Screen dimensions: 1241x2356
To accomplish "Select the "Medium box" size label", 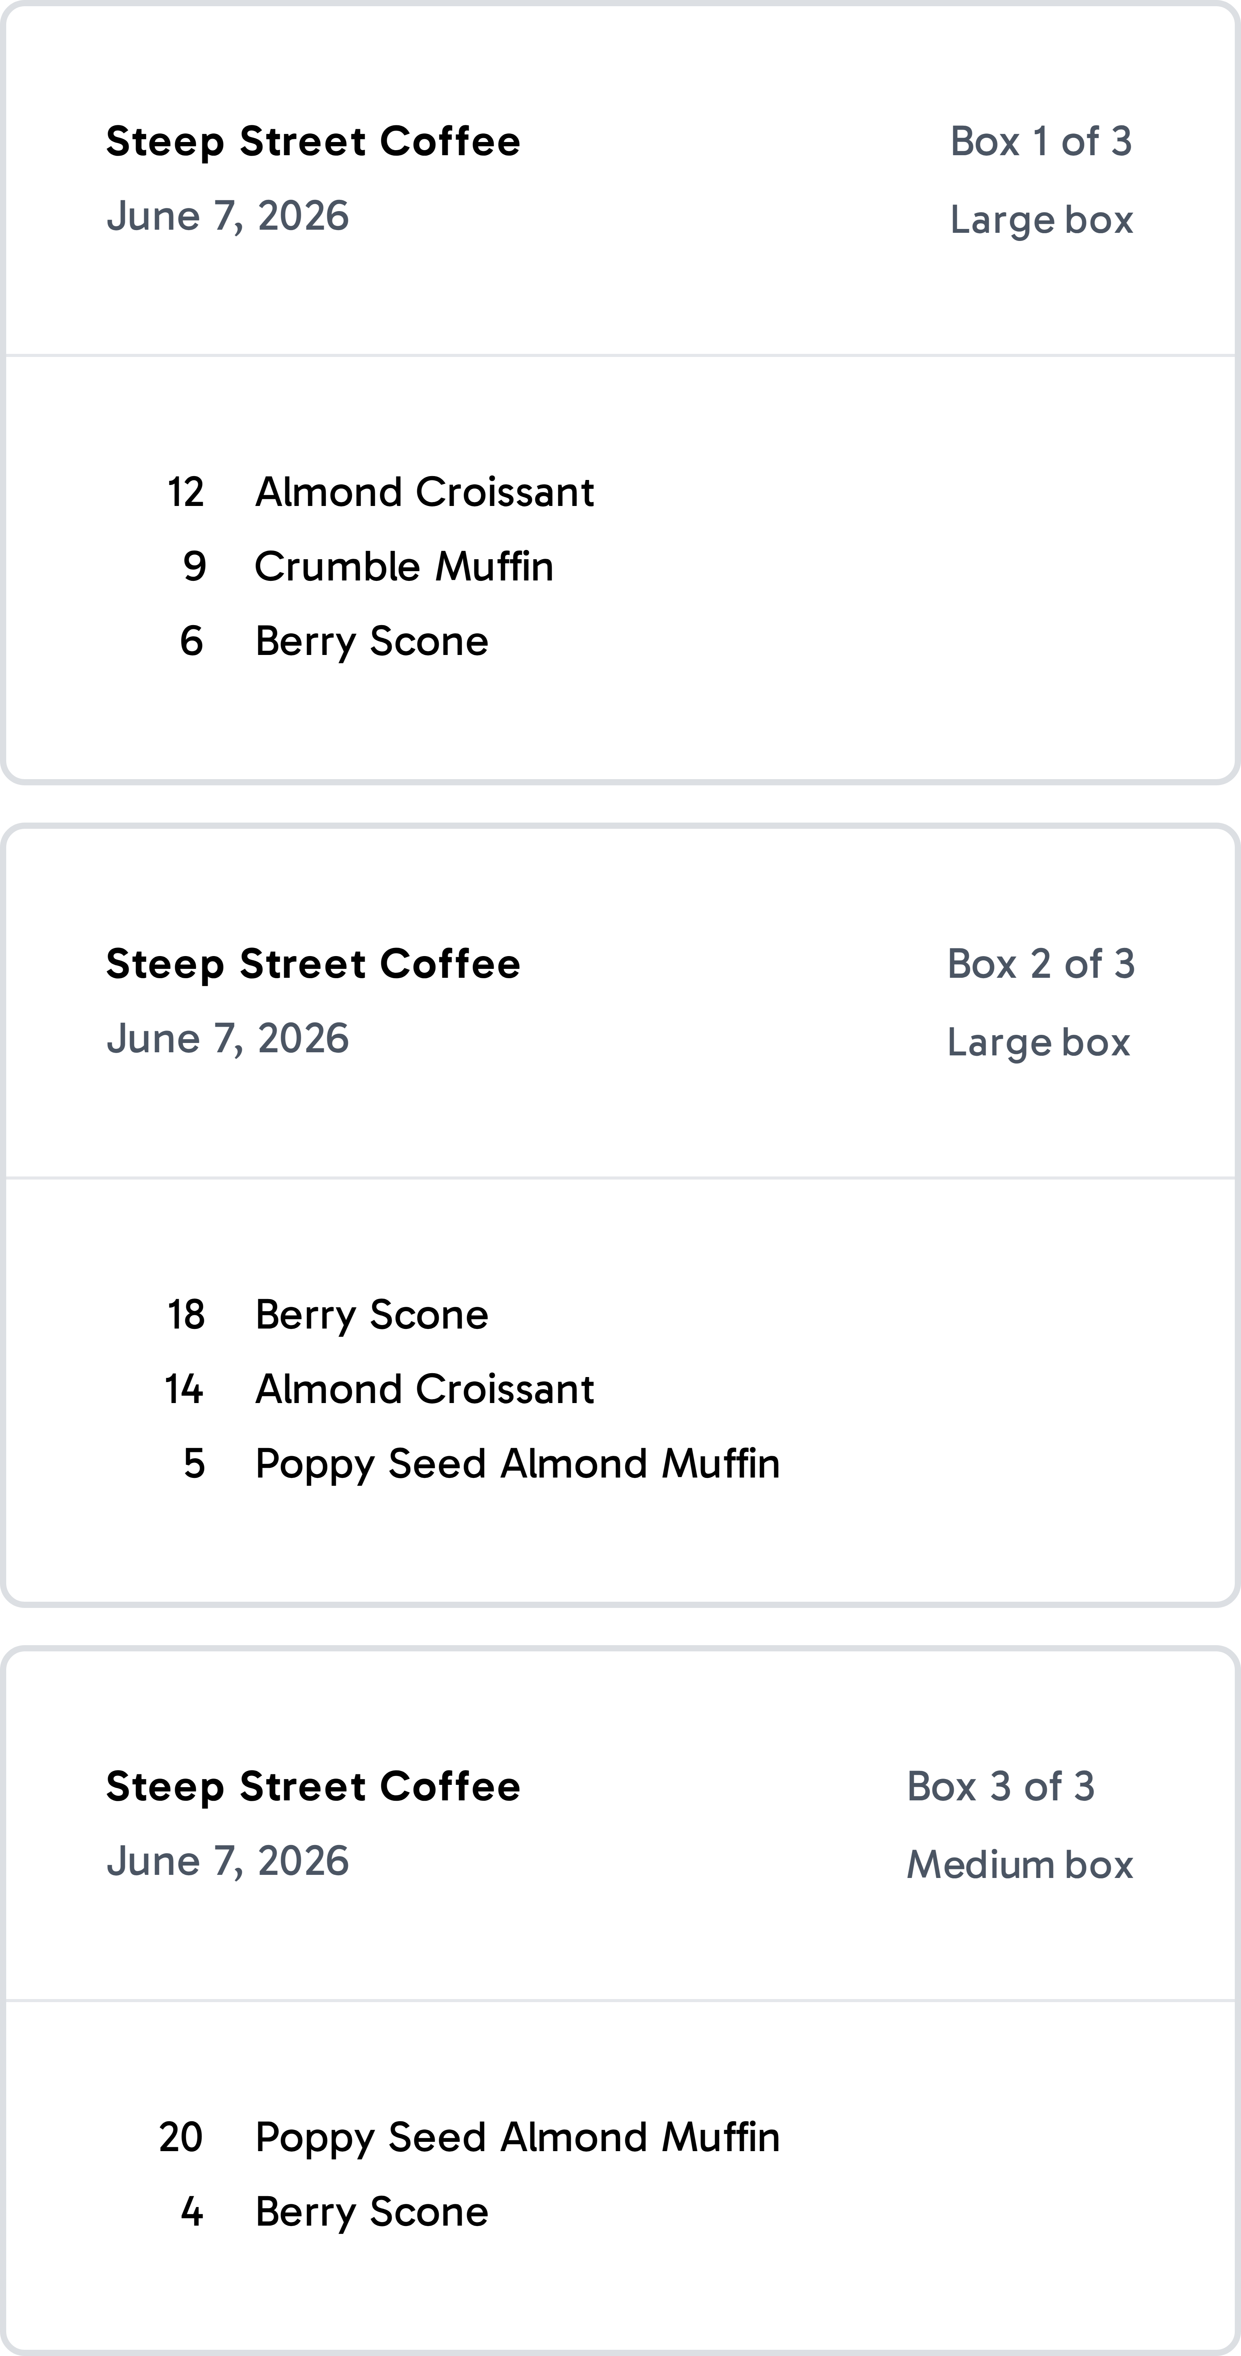I will tap(1019, 1865).
